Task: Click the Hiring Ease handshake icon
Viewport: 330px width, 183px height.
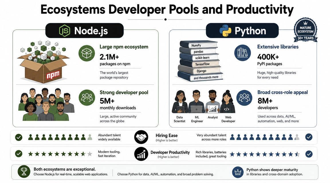Action: pos(141,137)
